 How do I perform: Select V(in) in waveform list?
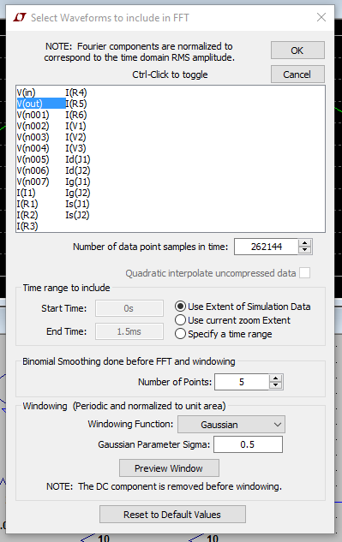click(x=27, y=92)
